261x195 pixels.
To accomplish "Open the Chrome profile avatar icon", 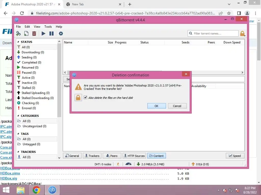I will coord(247,13).
